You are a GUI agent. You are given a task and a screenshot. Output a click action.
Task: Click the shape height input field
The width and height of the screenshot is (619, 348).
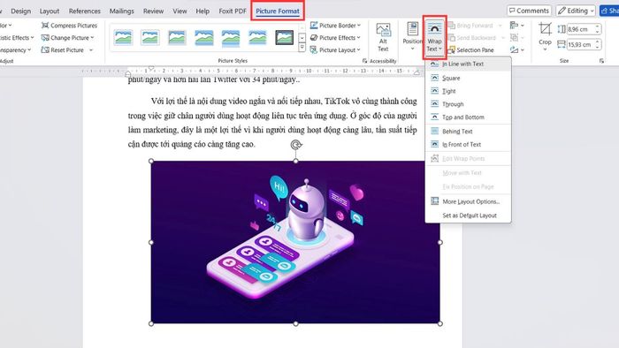click(580, 29)
